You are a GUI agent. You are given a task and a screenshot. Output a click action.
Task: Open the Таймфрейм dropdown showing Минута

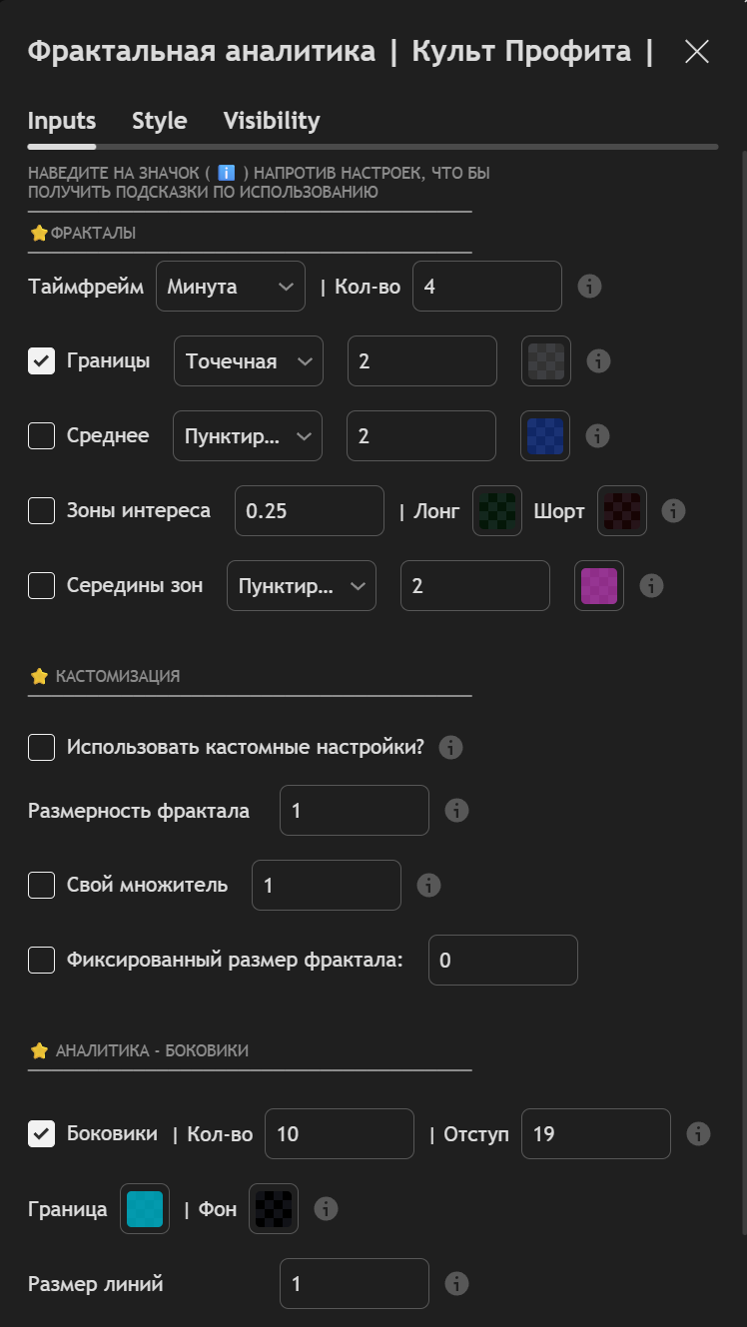tap(231, 287)
